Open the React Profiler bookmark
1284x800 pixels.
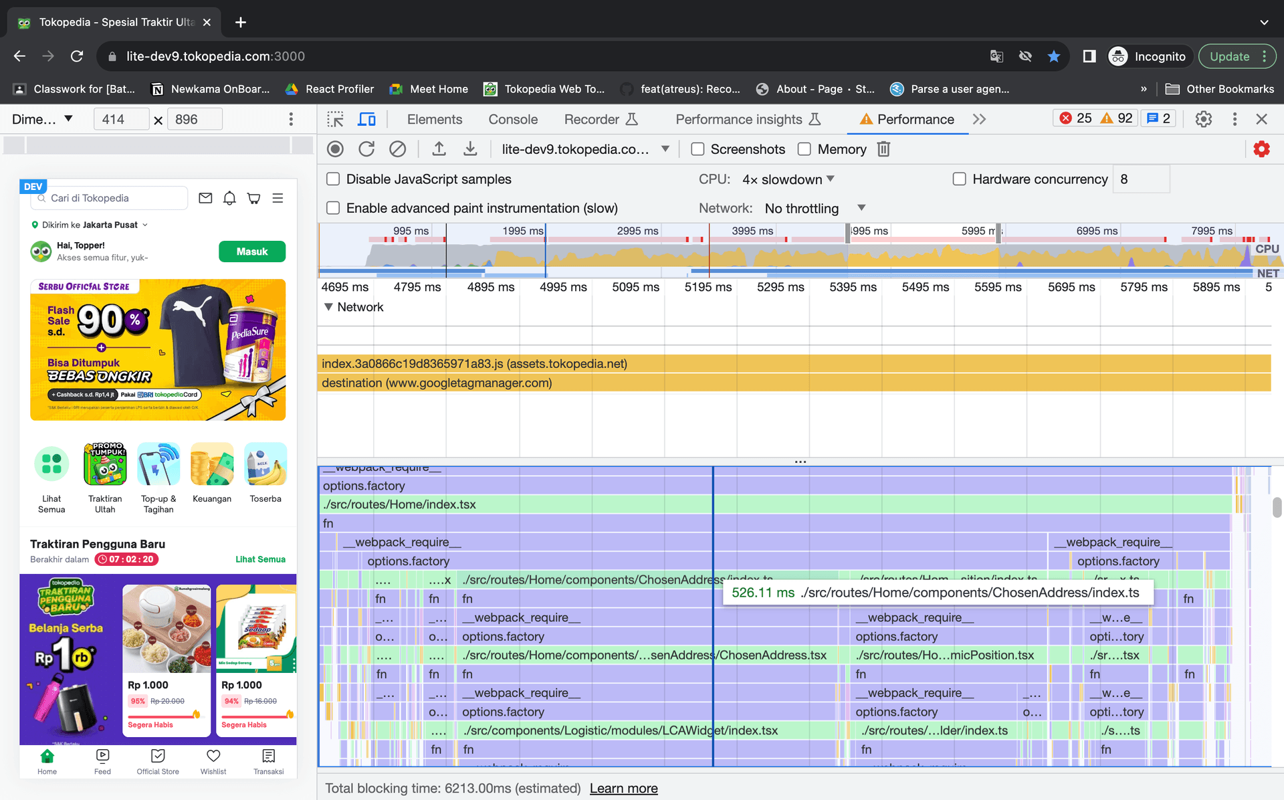(330, 89)
